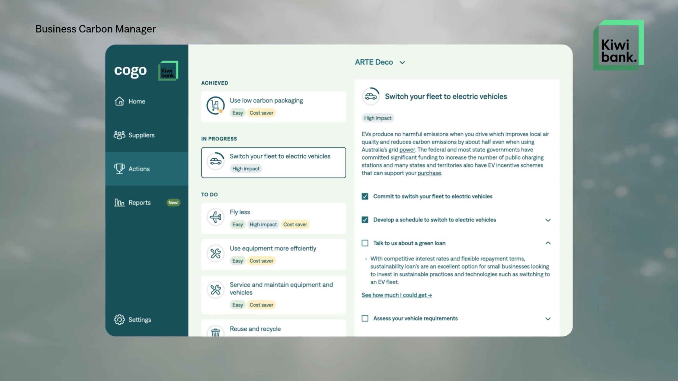
Task: Click the Reports bar chart icon
Action: (x=119, y=202)
